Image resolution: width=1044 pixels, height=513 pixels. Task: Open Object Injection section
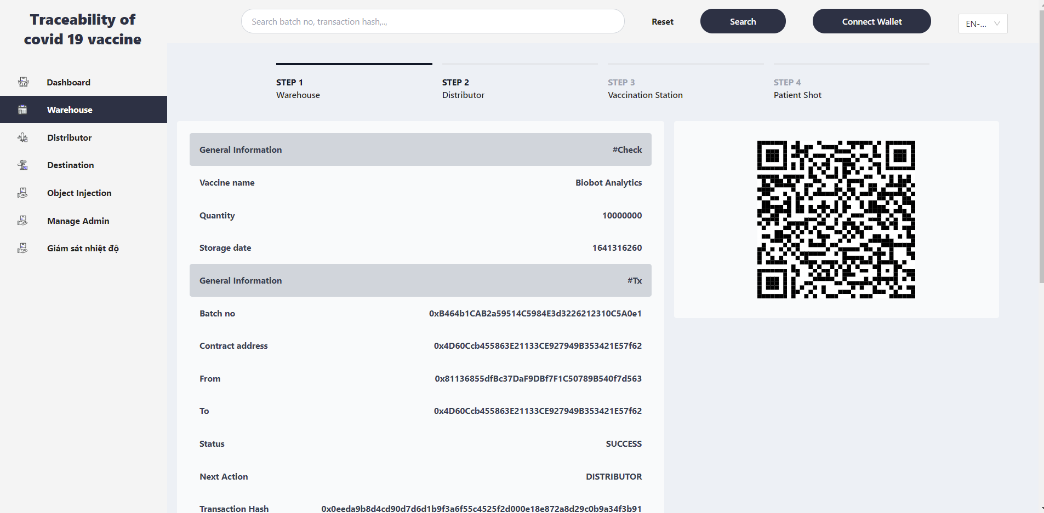[83, 193]
